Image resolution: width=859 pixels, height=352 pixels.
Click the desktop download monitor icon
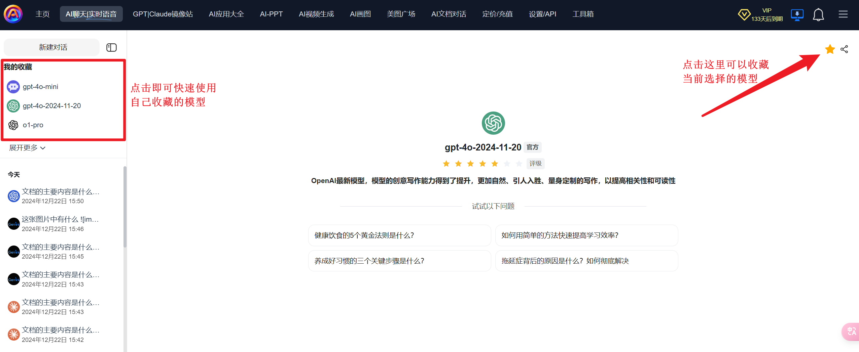pos(797,15)
